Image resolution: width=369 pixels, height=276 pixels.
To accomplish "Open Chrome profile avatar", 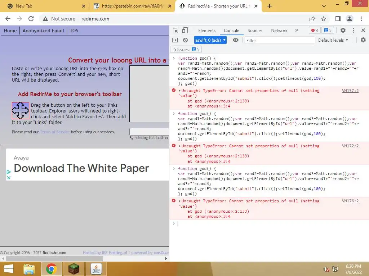I will pos(350,19).
